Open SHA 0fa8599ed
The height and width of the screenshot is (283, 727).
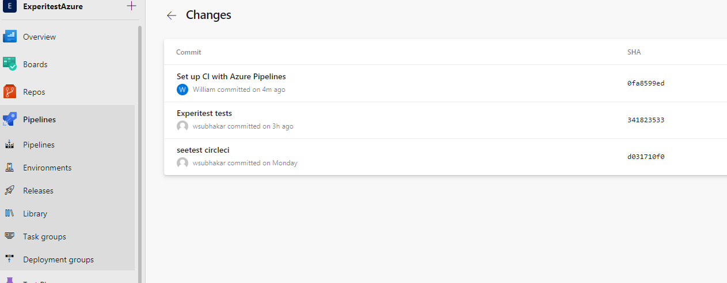pyautogui.click(x=646, y=83)
